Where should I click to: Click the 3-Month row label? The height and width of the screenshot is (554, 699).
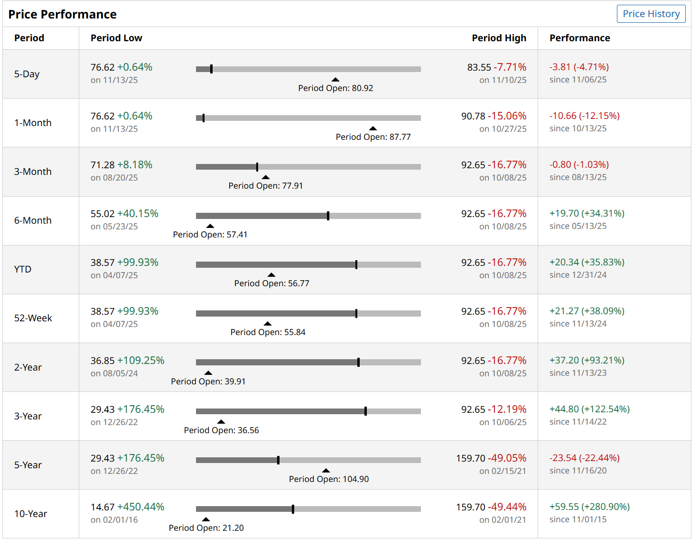33,172
